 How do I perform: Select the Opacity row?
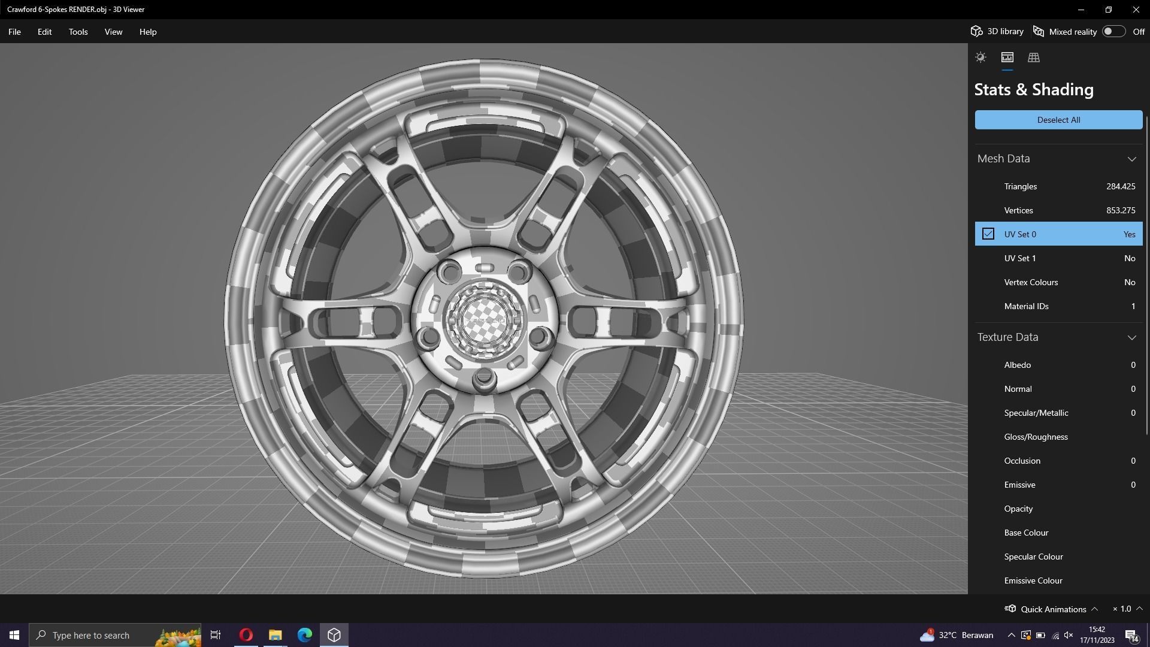coord(1058,509)
